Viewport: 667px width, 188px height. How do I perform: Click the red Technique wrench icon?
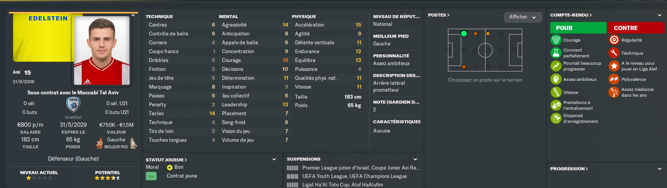(x=614, y=53)
